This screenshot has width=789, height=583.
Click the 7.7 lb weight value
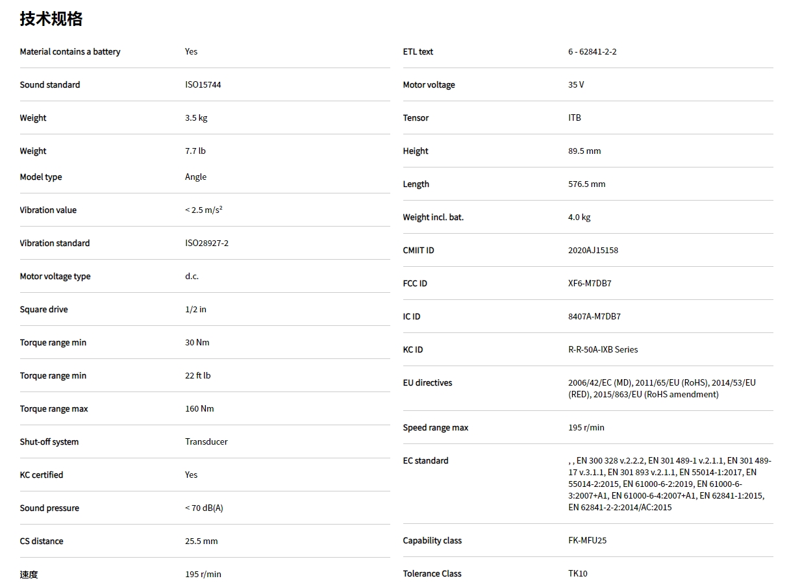[195, 151]
